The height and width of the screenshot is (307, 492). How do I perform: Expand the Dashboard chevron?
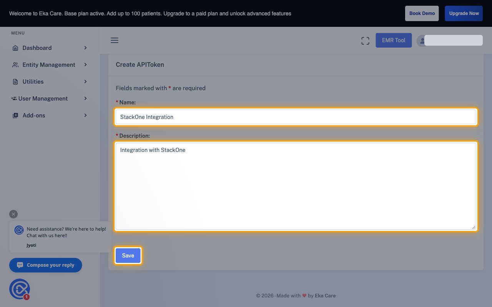85,48
